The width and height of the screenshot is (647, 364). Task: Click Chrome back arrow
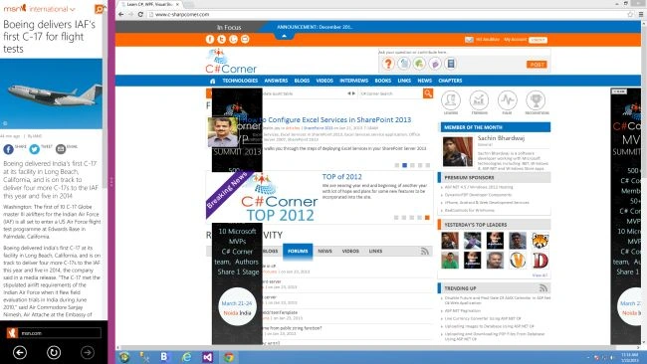click(120, 14)
